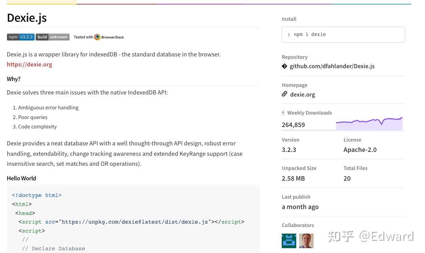Open github.com/dfahlander/Dexie.js repository link
The image size is (425, 253).
(x=332, y=66)
